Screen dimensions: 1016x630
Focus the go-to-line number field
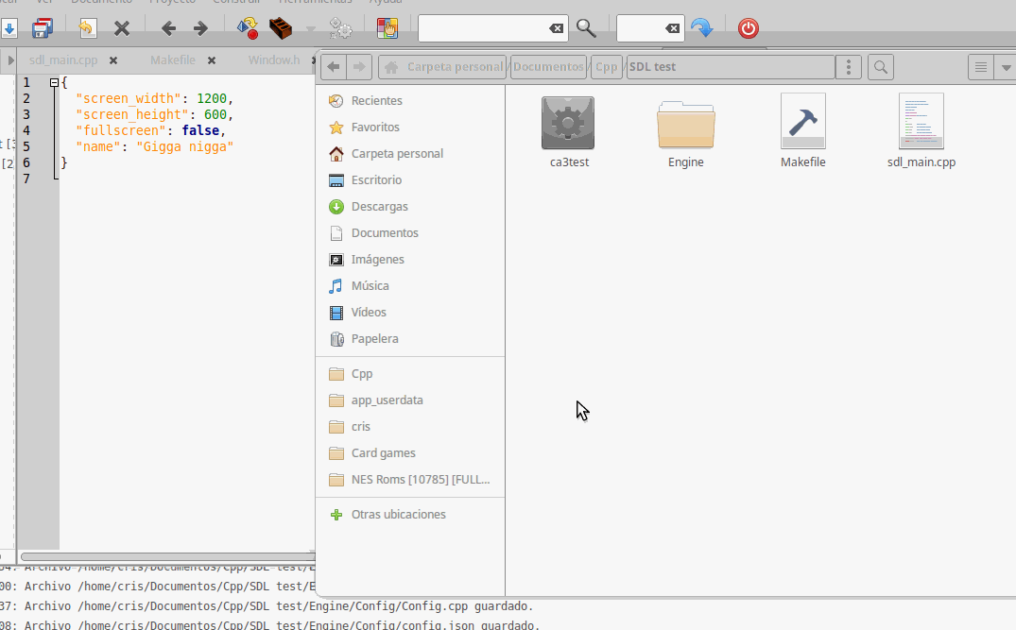[640, 28]
